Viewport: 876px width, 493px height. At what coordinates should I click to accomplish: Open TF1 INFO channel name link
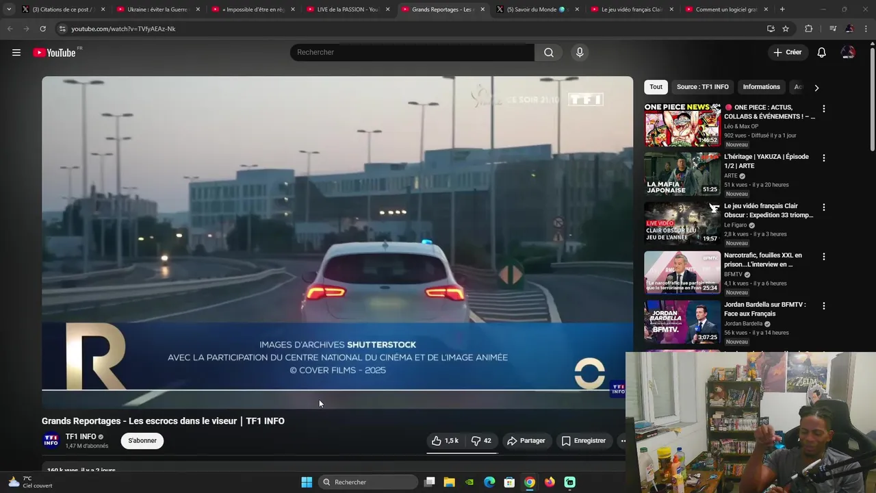pyautogui.click(x=80, y=436)
